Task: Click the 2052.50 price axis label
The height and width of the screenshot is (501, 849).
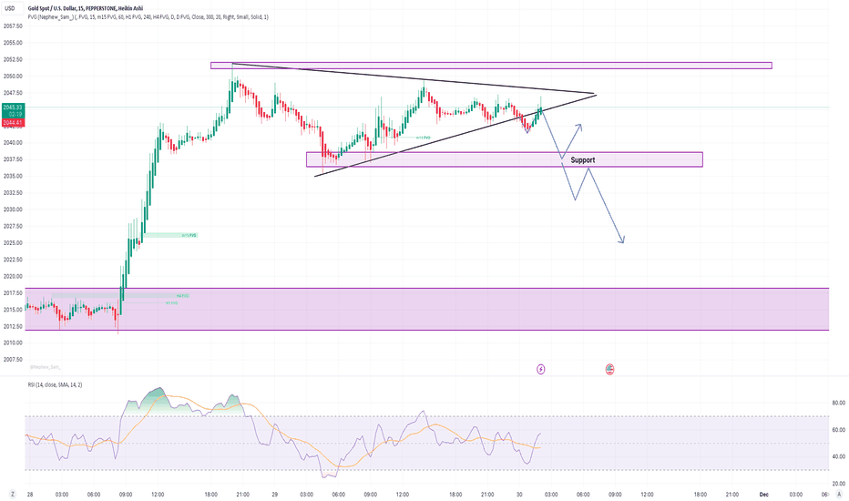Action: pos(13,59)
